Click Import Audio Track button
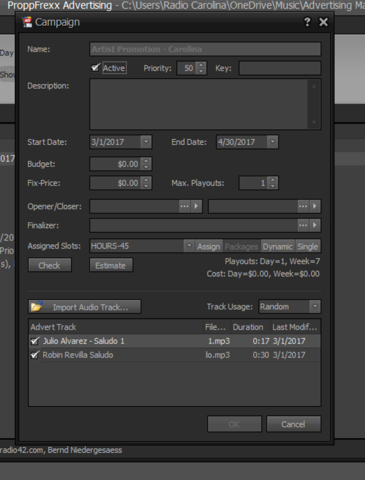 84,307
